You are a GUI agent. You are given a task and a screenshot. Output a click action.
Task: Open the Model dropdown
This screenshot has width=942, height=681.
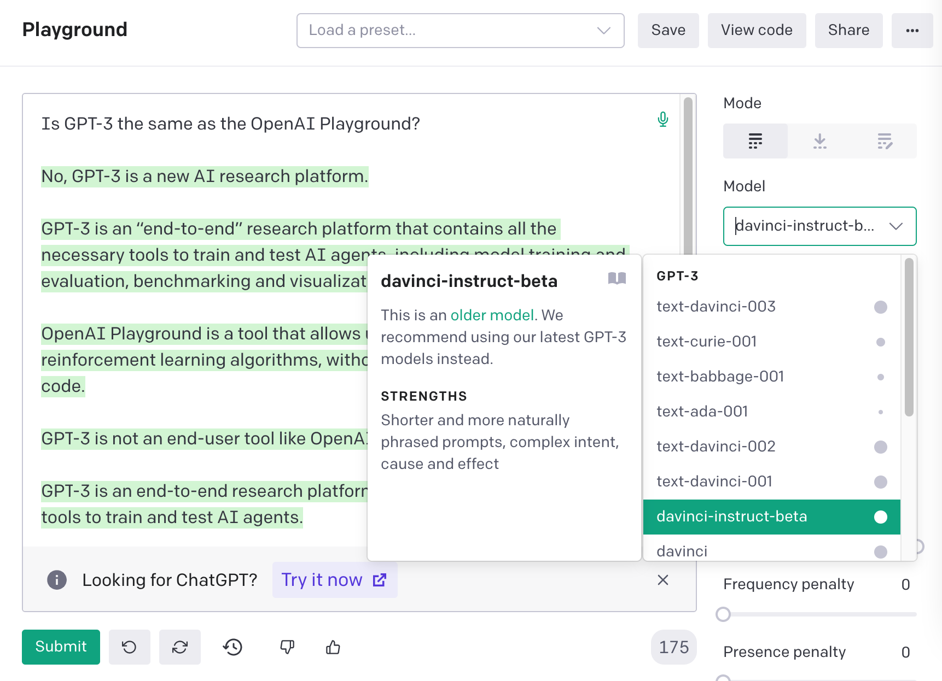(819, 226)
